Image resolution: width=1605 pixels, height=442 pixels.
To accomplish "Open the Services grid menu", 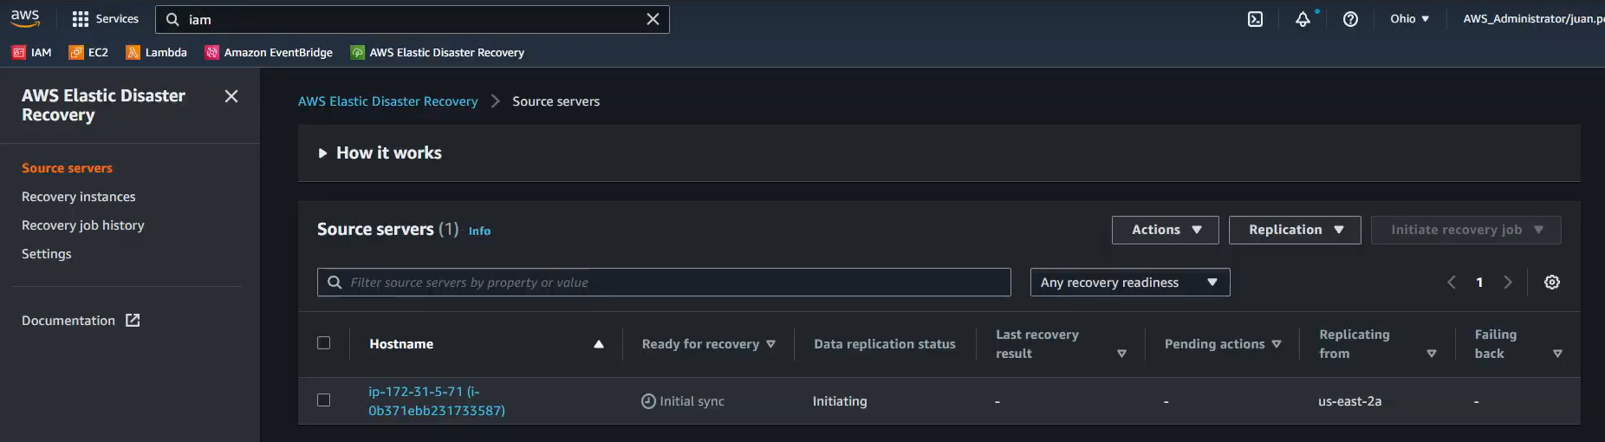I will (105, 19).
